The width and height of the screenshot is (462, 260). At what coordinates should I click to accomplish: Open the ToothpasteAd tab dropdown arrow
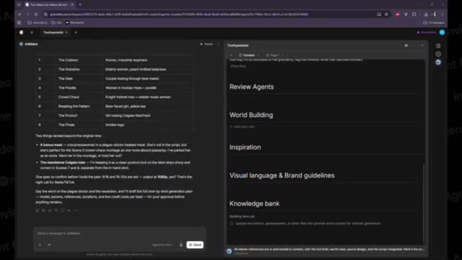[66, 32]
